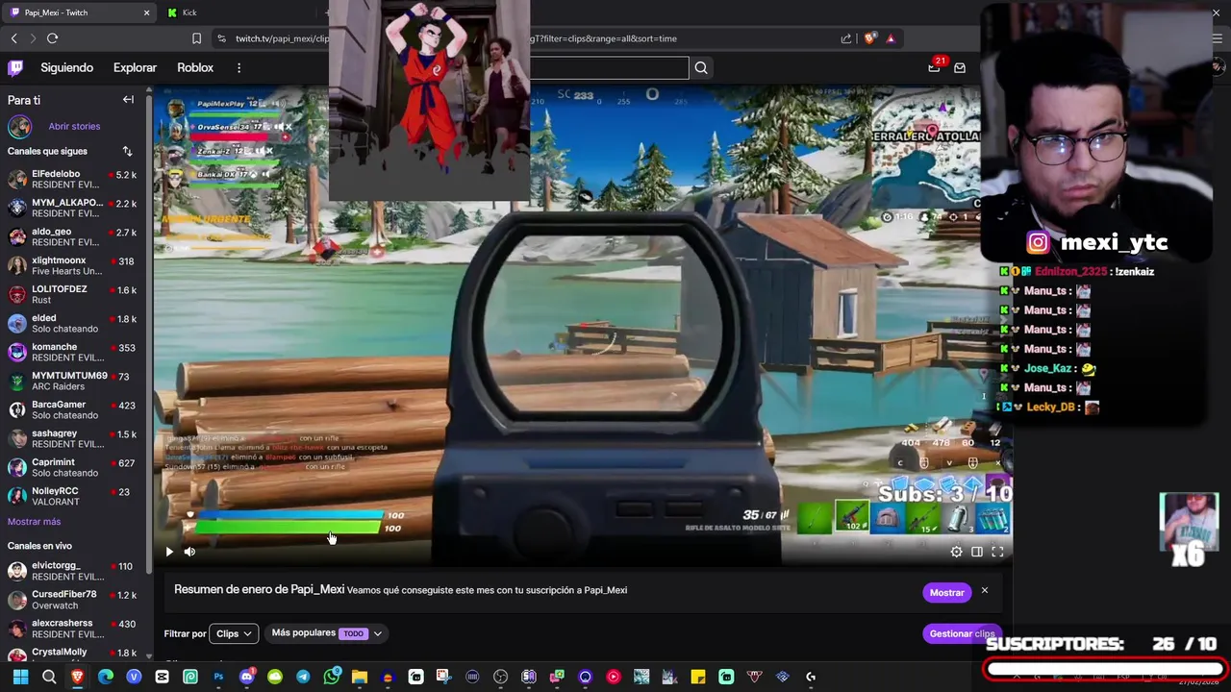The image size is (1231, 692).
Task: Open alexcrasherss channel
Action: [72, 630]
